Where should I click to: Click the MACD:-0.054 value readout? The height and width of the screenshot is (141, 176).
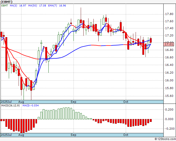click(31, 106)
